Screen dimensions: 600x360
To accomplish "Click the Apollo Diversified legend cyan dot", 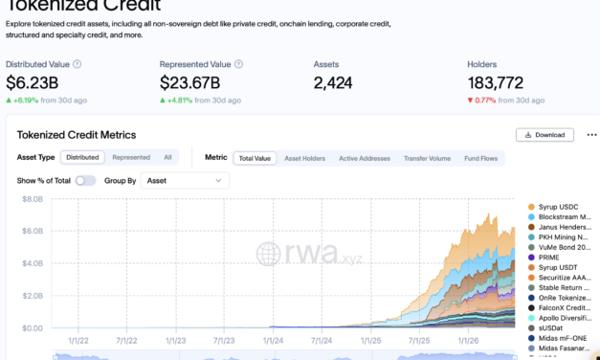I will [x=531, y=318].
